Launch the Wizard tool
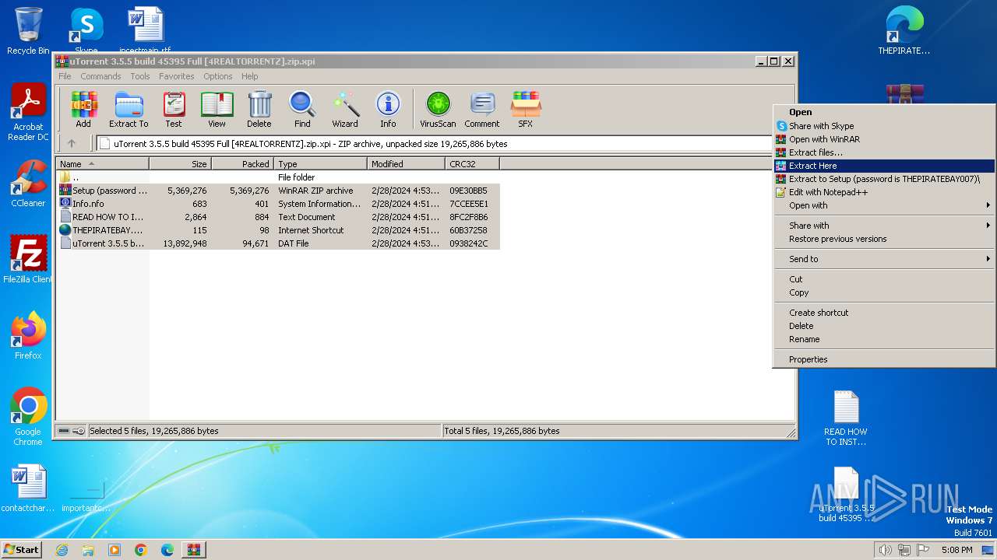997x560 pixels. (345, 109)
